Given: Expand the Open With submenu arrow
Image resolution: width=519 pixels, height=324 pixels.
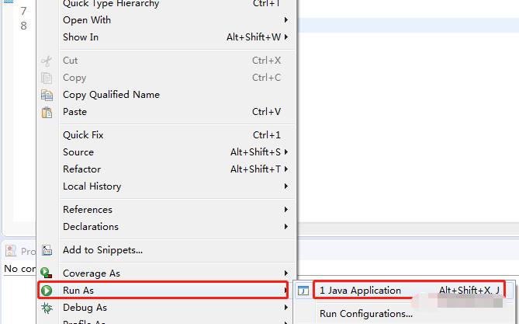Looking at the screenshot, I should pos(286,20).
